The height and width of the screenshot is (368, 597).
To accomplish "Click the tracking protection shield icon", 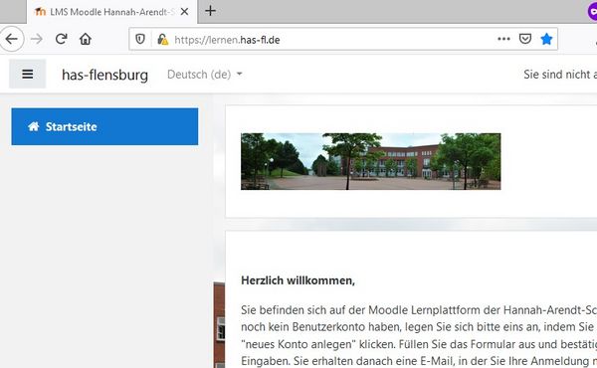I will pyautogui.click(x=140, y=39).
